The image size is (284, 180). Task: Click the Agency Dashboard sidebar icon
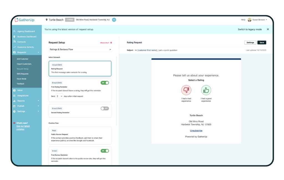(x=14, y=31)
